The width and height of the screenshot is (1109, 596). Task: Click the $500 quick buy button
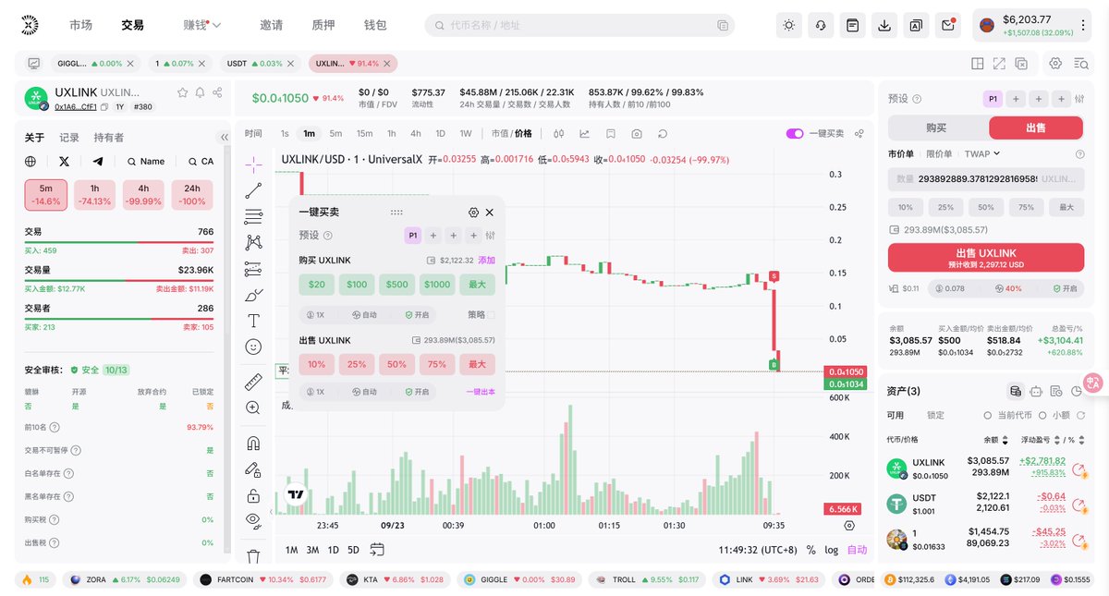[x=396, y=284]
